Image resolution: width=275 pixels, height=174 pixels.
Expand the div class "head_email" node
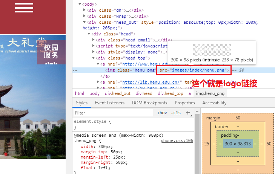click(94, 40)
